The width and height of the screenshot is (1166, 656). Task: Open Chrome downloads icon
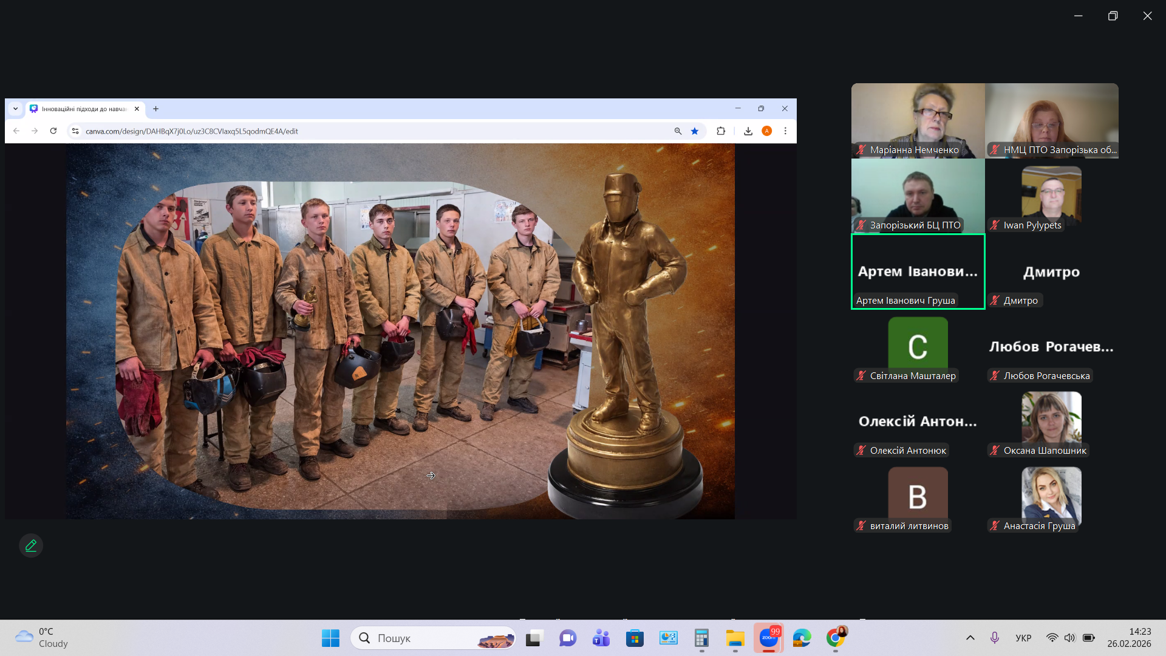coord(748,131)
